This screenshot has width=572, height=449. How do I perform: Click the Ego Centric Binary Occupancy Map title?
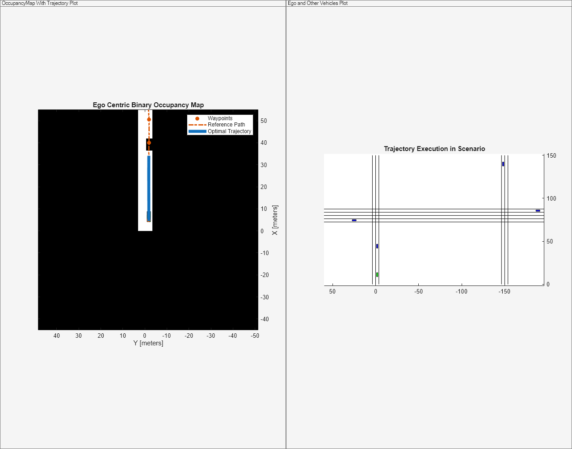(x=148, y=105)
